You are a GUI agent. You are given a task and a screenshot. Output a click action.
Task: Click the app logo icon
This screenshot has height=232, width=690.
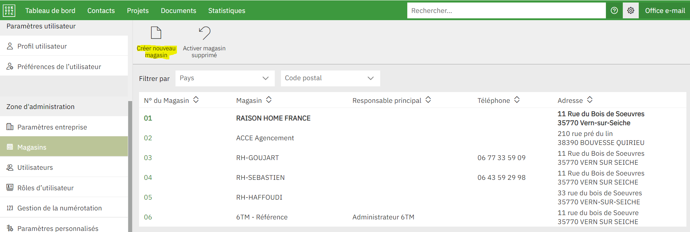[9, 10]
